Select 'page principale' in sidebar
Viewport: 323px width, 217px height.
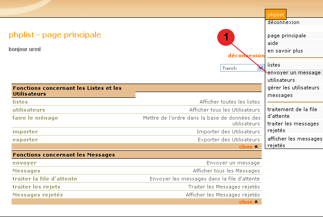pyautogui.click(x=287, y=36)
